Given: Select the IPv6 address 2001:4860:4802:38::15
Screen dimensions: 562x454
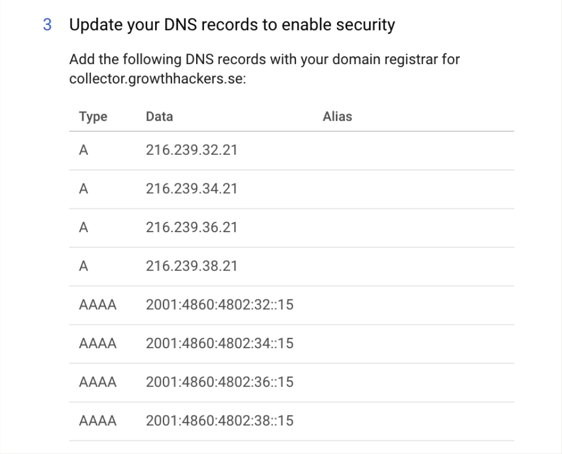Looking at the screenshot, I should tap(219, 420).
